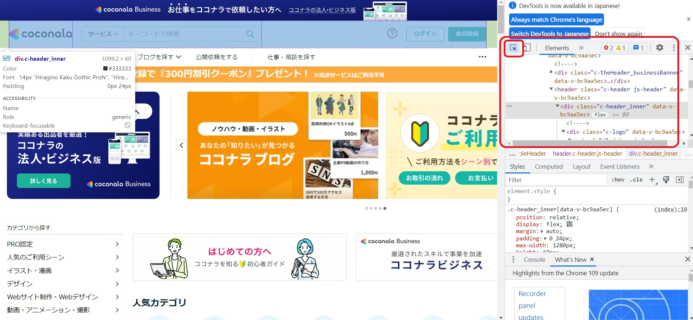This screenshot has width=693, height=320.
Task: Open the drawer's three-dot menu beside Console
Action: (513, 260)
